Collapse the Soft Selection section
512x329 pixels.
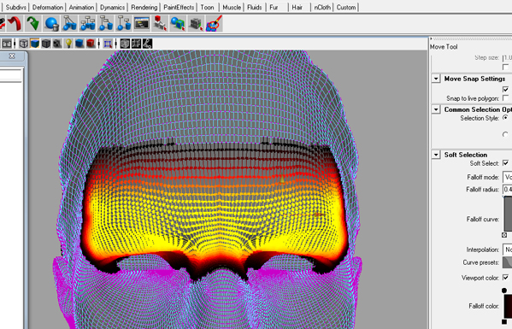click(x=436, y=155)
